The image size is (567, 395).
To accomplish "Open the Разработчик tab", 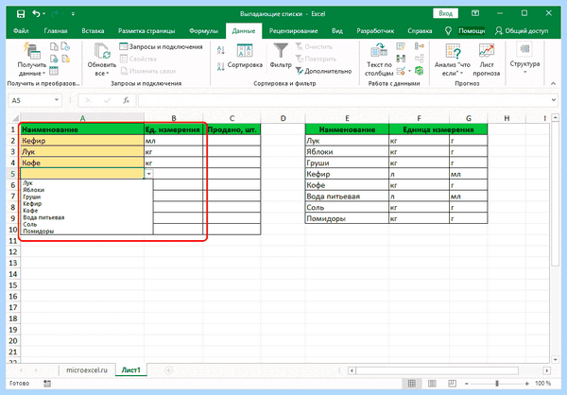I will point(375,31).
